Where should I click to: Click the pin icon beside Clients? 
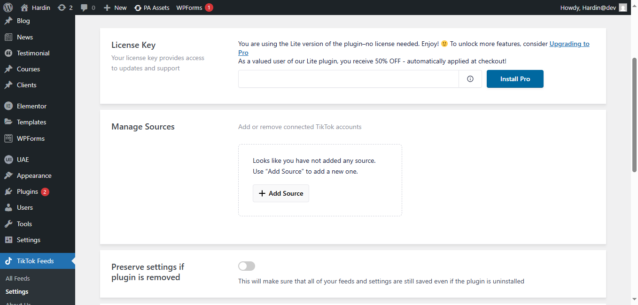pos(8,85)
